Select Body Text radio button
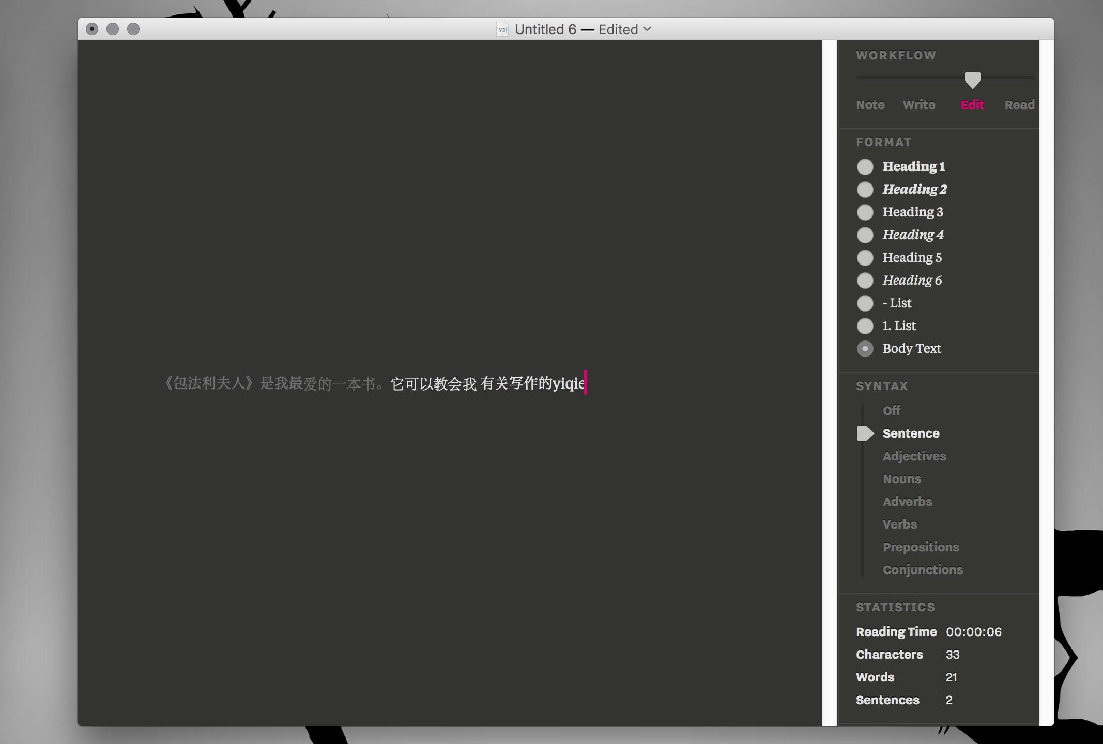This screenshot has height=744, width=1103. [x=865, y=349]
